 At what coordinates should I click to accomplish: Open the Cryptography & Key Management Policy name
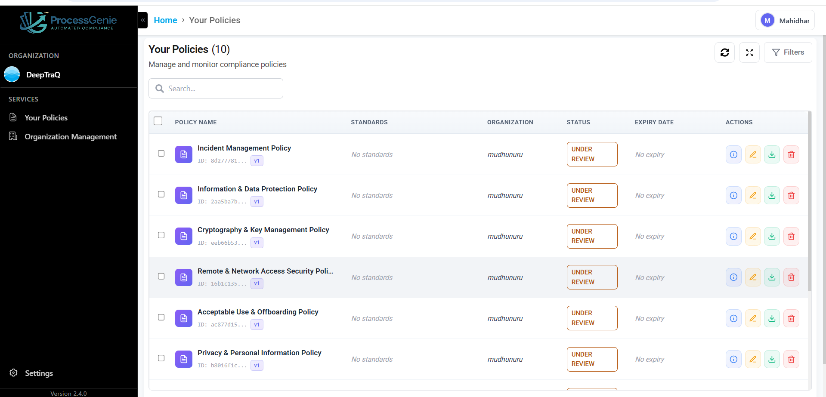263,230
